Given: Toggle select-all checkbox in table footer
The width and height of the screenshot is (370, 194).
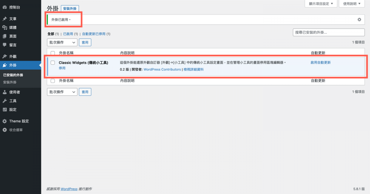Looking at the screenshot, I should click(x=53, y=81).
